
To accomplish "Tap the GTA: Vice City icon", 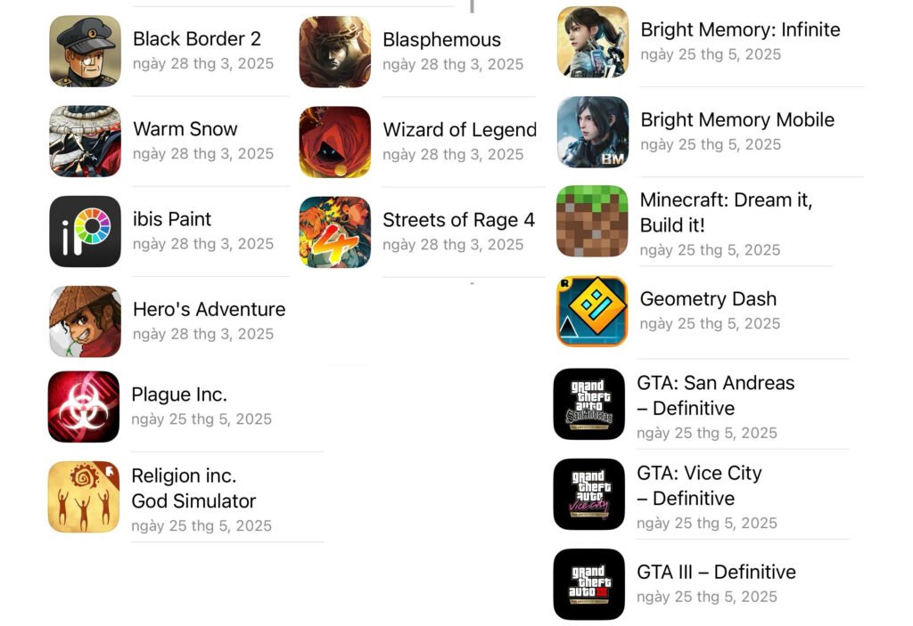I will [589, 494].
